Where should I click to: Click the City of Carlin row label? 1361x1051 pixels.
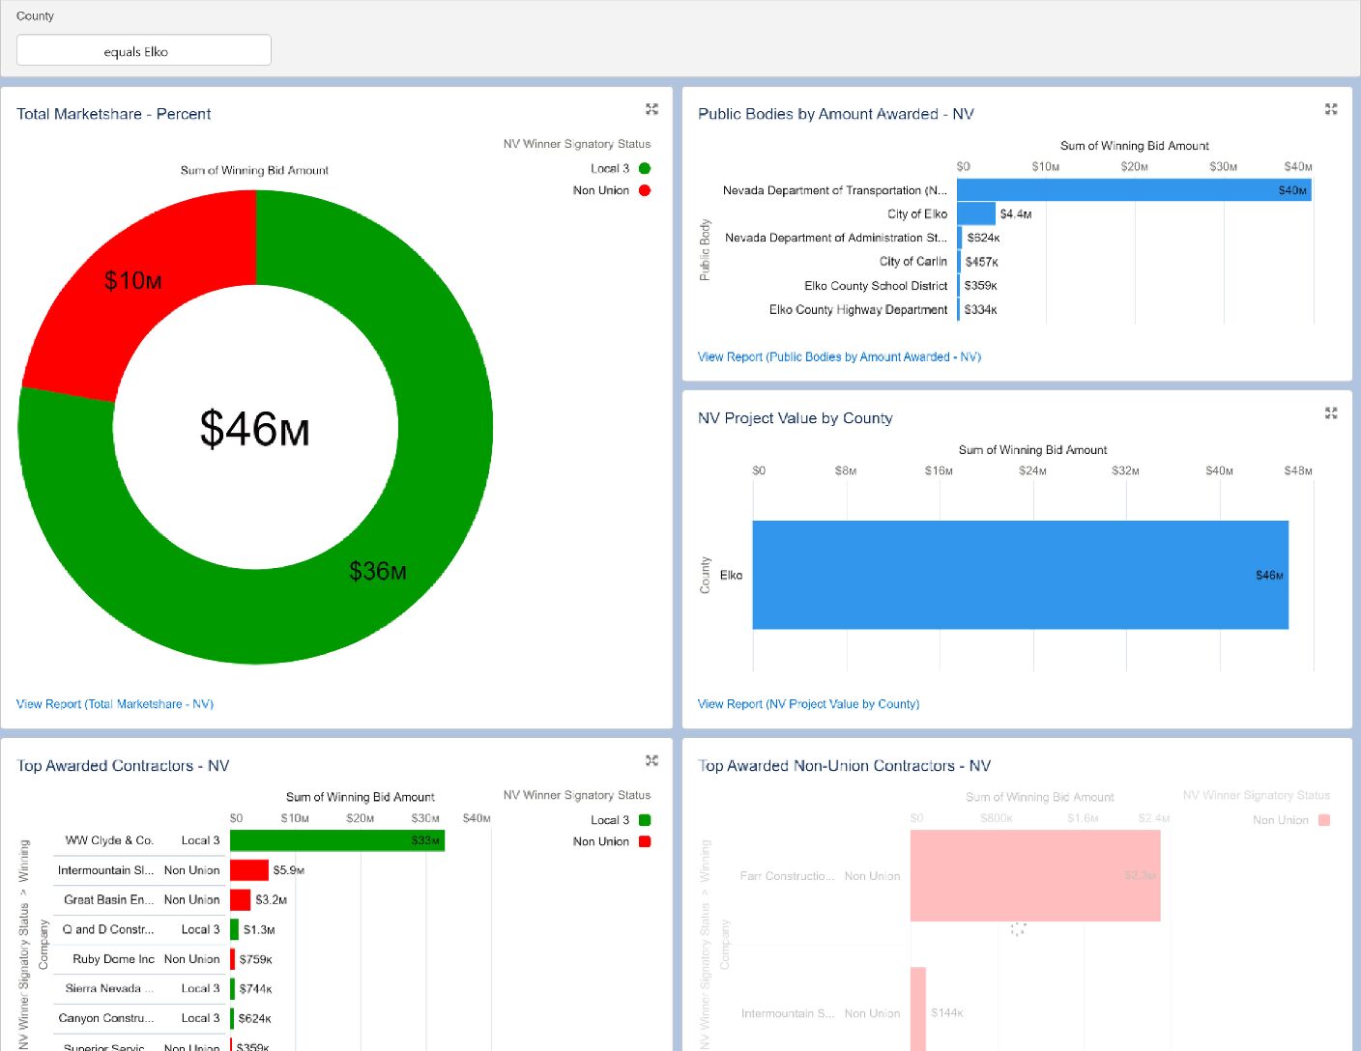point(913,262)
